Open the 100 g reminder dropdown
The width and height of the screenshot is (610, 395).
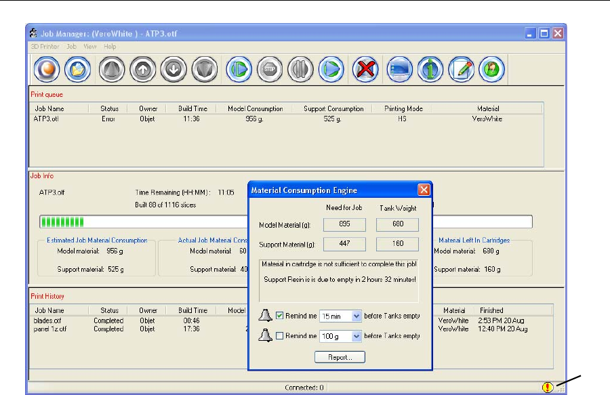pos(357,336)
